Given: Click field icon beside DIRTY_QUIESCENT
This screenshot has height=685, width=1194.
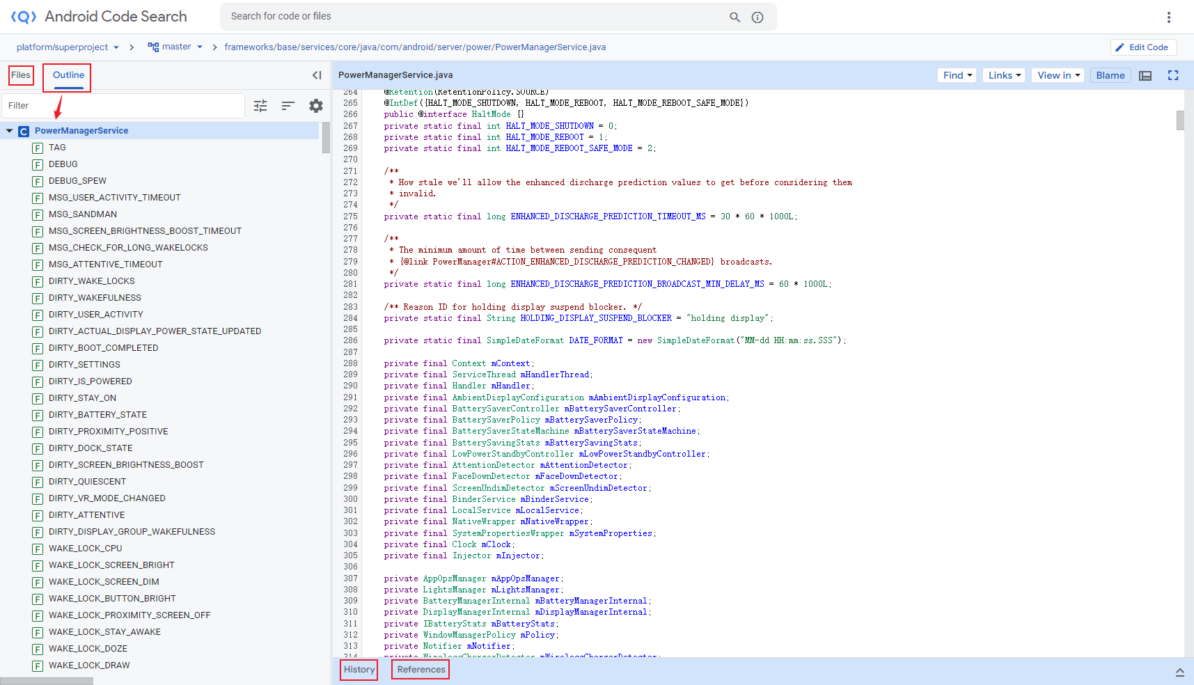Looking at the screenshot, I should coord(38,482).
